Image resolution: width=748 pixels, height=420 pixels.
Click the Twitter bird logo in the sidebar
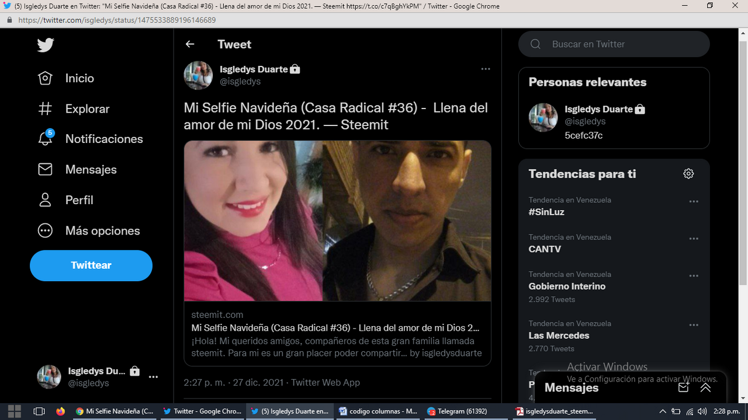tap(46, 45)
